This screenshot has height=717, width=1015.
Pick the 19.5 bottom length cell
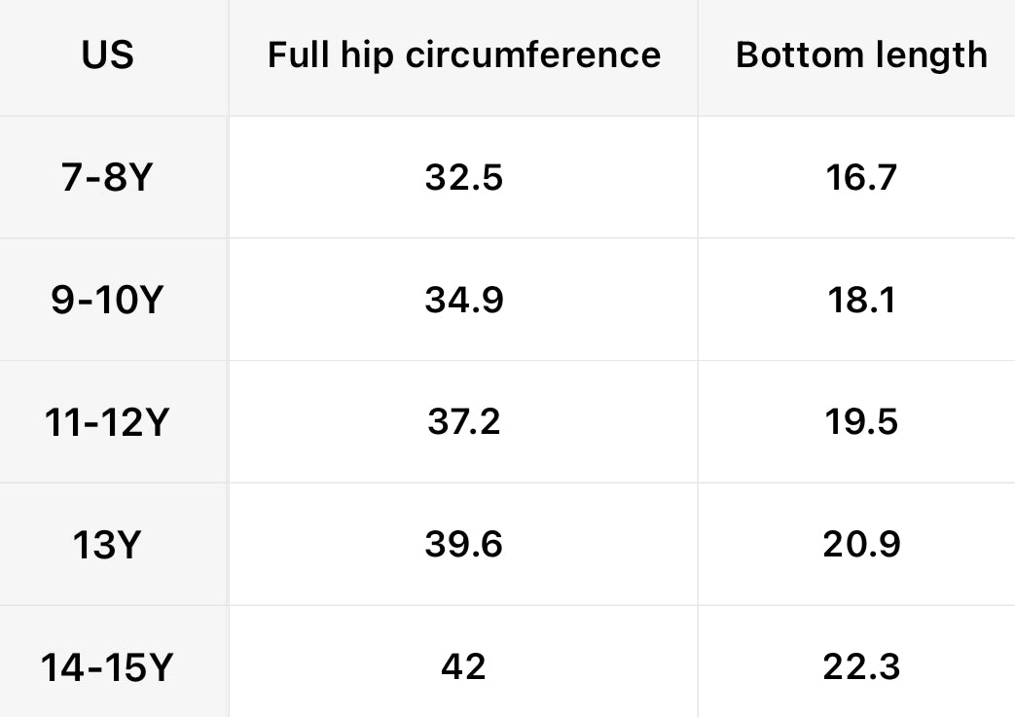tap(861, 422)
